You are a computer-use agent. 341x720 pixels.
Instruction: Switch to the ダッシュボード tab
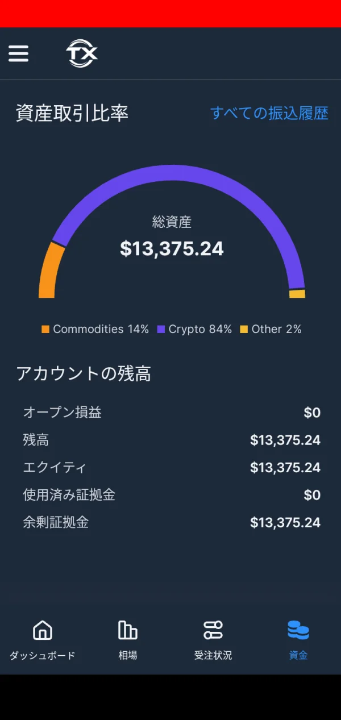click(42, 639)
